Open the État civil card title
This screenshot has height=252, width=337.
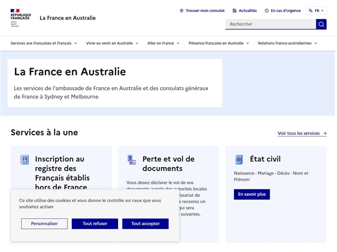coord(265,159)
